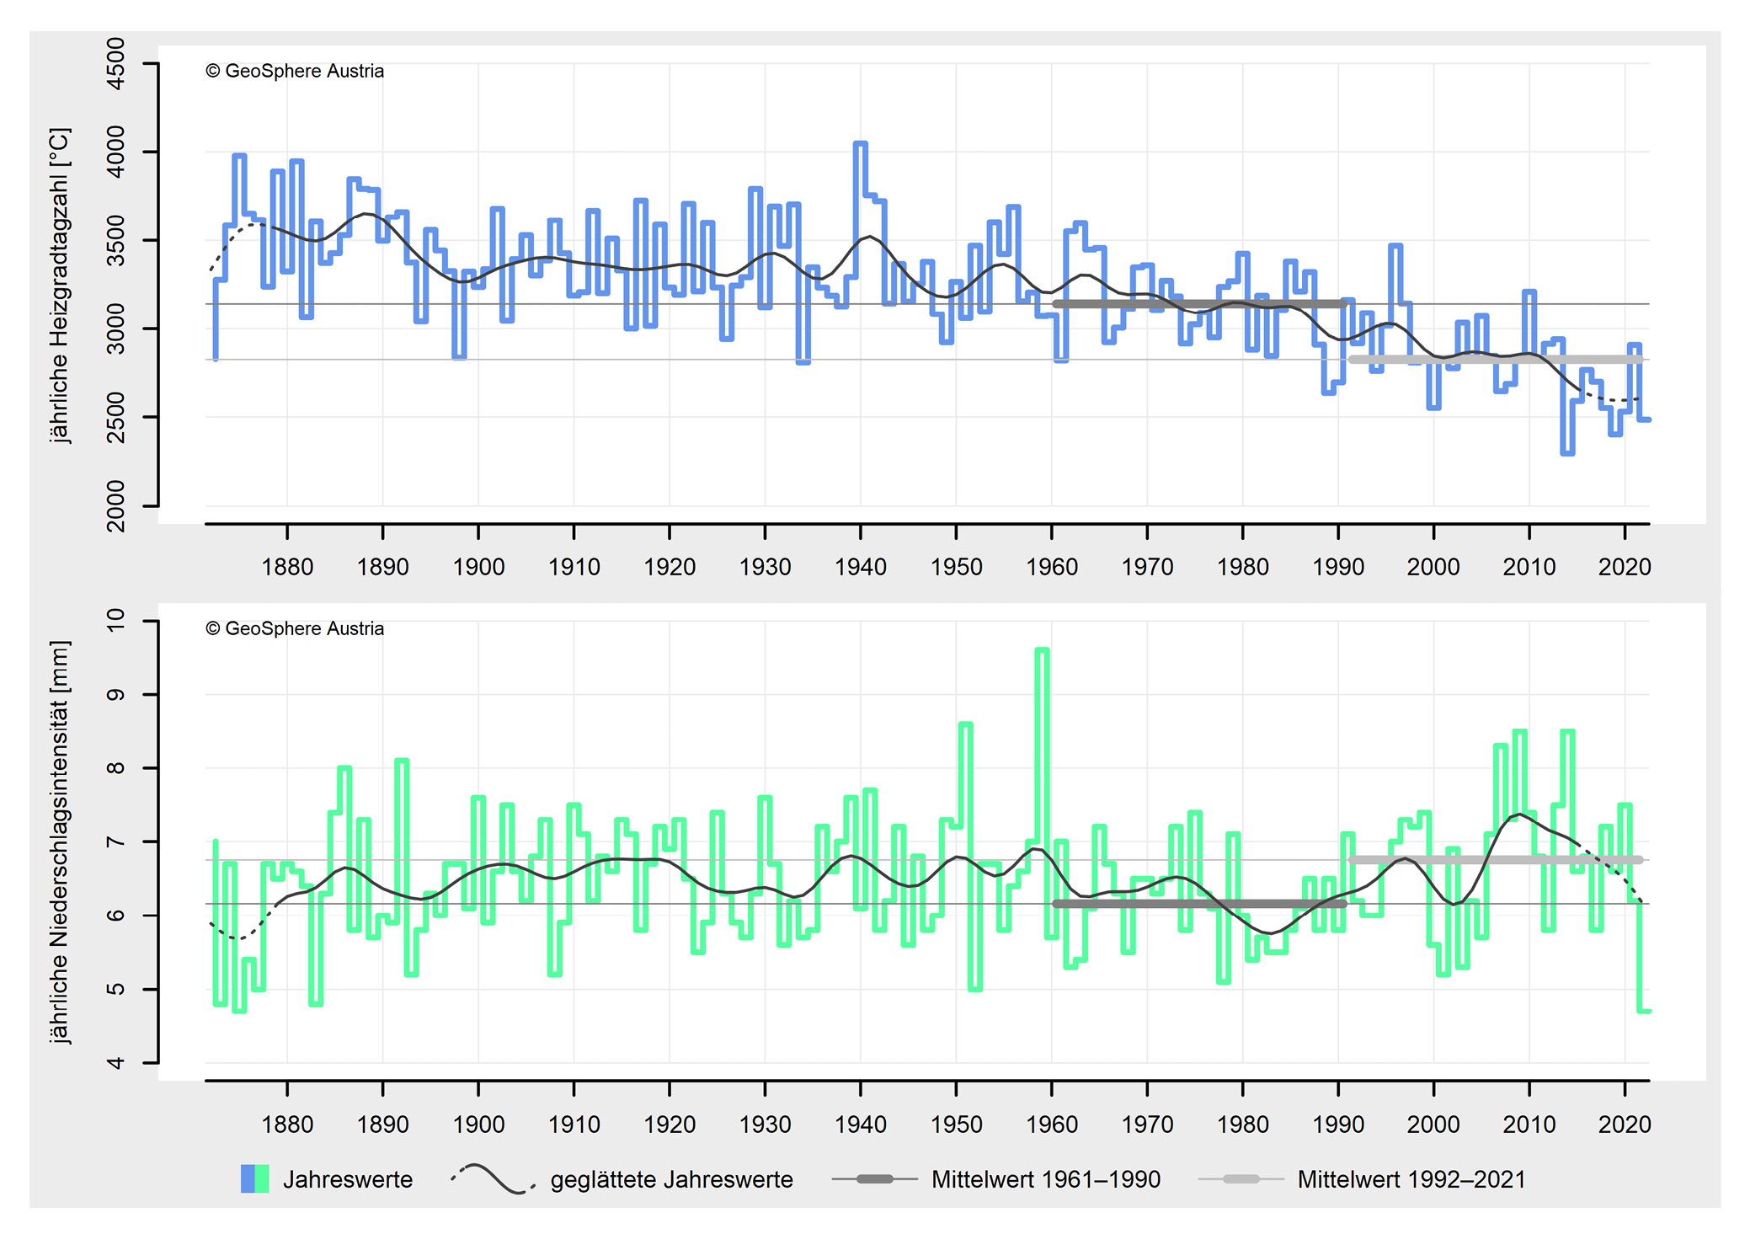Screen dimensions: 1761x1234
Task: Click the geglättete Jahreswerte legend text
Action: 671,1179
